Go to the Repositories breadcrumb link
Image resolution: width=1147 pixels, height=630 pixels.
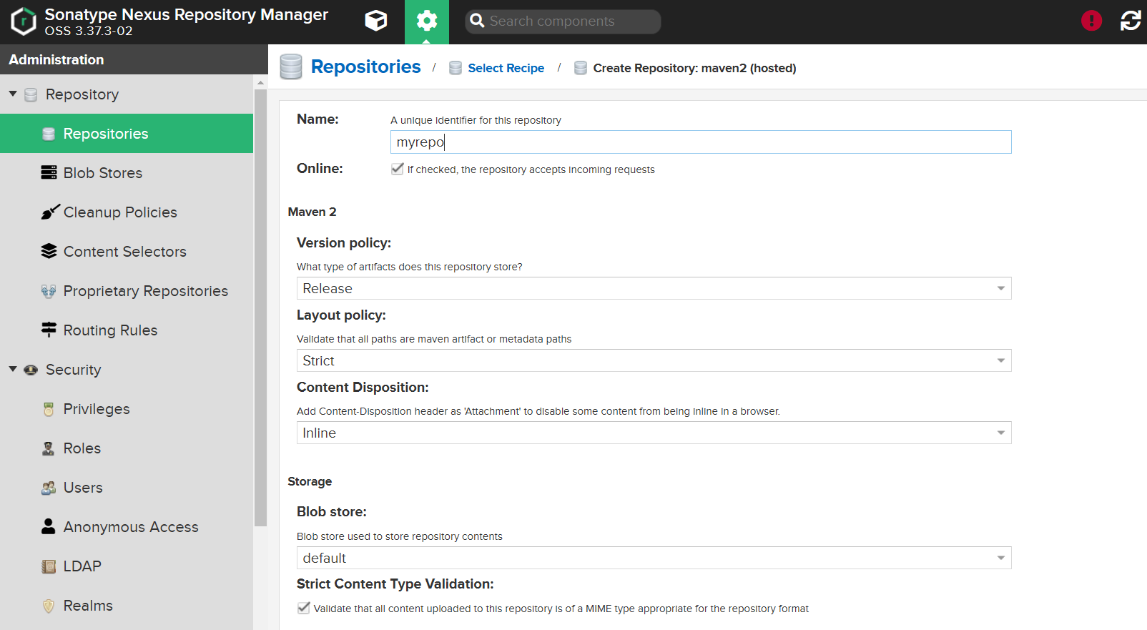pyautogui.click(x=365, y=67)
